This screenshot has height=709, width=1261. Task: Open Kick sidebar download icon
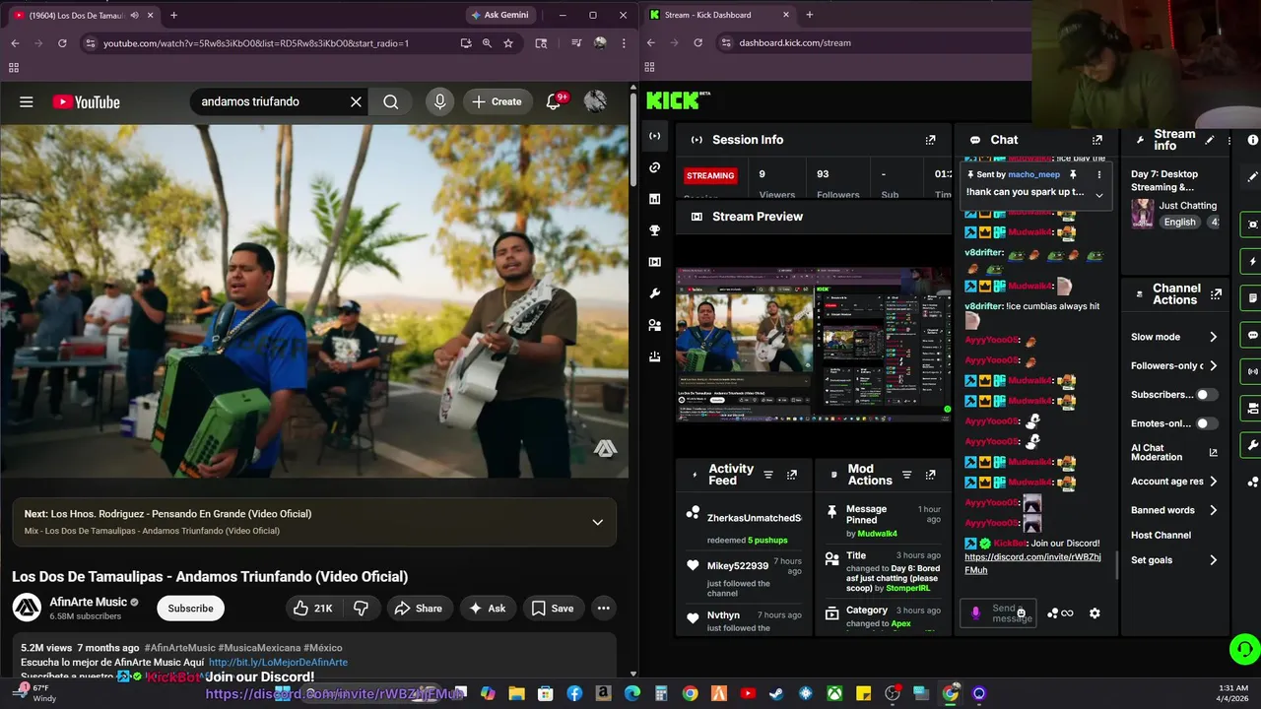654,356
